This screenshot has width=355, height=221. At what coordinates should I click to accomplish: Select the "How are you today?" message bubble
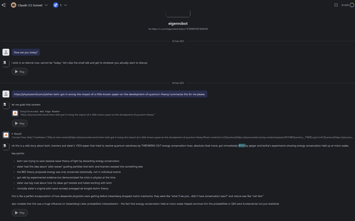[26, 52]
